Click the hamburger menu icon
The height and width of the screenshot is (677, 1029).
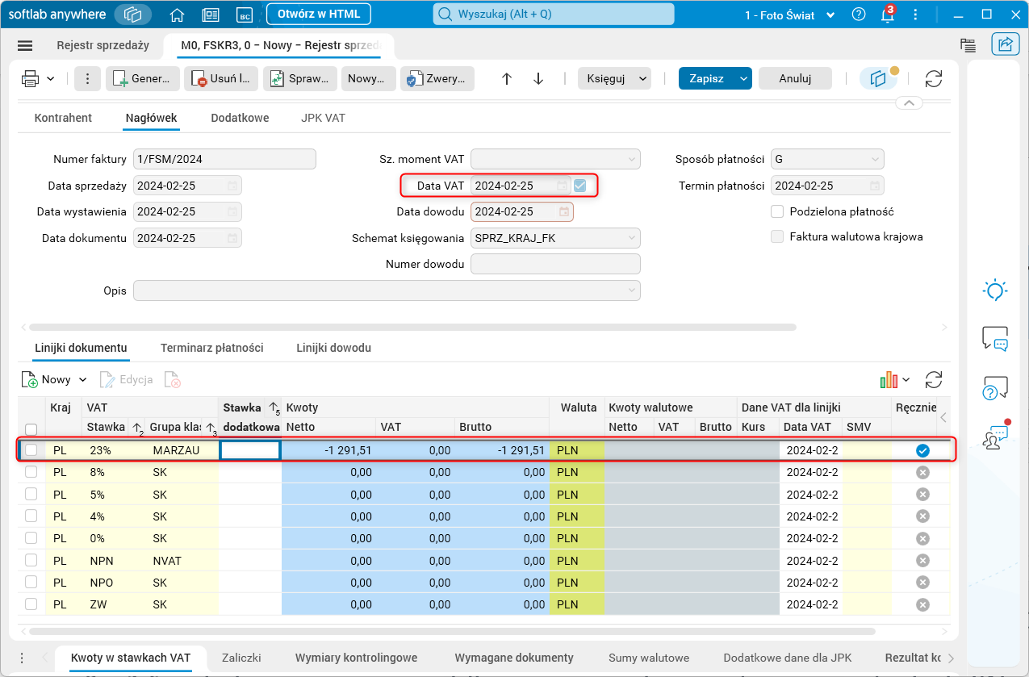[x=25, y=46]
